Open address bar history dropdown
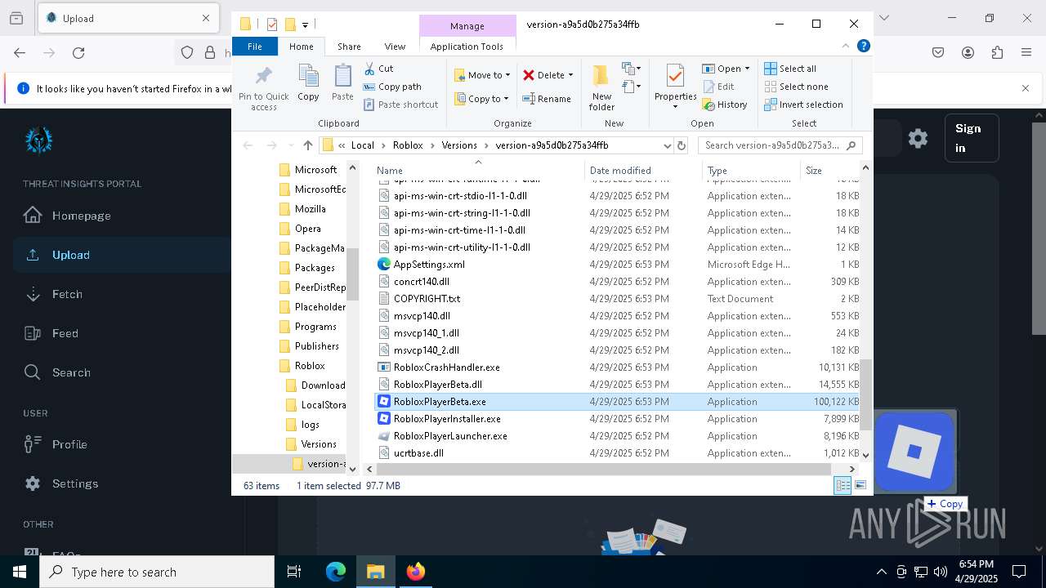The width and height of the screenshot is (1046, 588). coord(667,145)
